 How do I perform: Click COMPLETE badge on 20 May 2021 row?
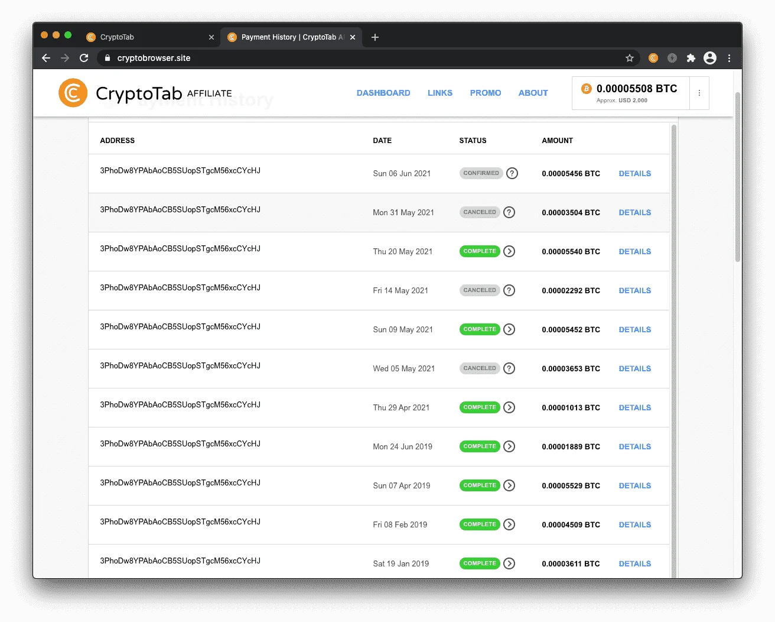(480, 251)
